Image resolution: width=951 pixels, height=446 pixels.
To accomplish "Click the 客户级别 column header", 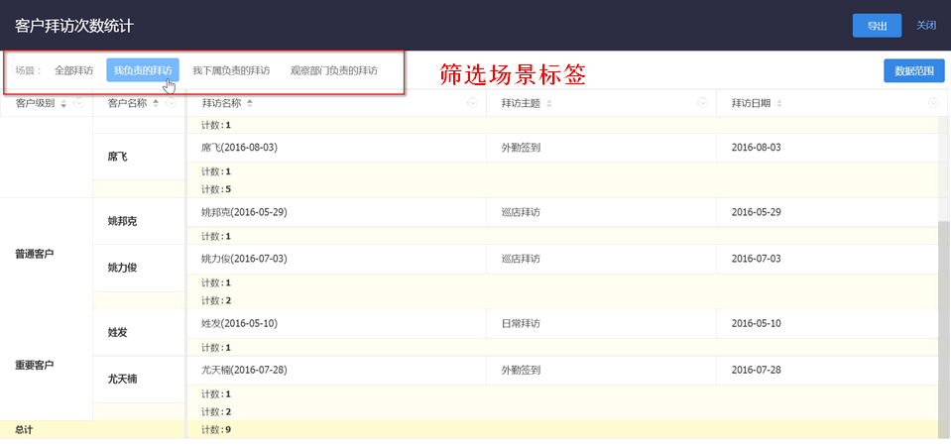I will 35,104.
